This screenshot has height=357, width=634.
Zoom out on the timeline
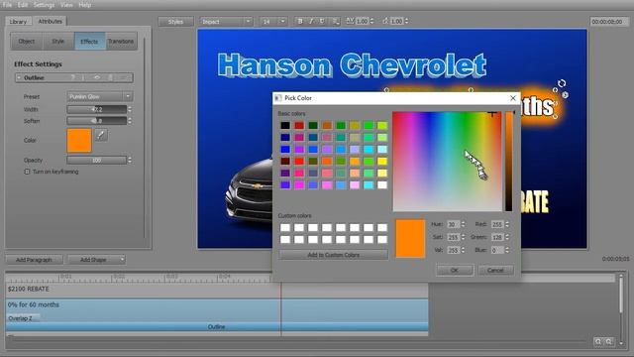608,341
